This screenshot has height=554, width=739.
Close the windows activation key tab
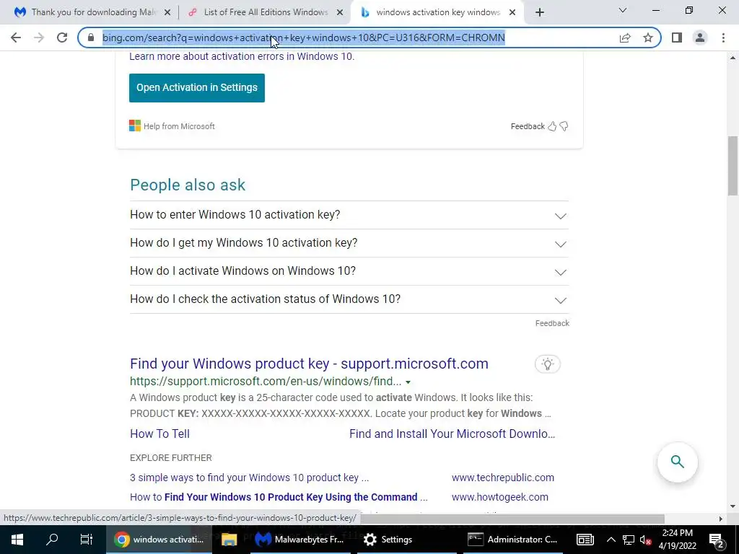tap(512, 13)
